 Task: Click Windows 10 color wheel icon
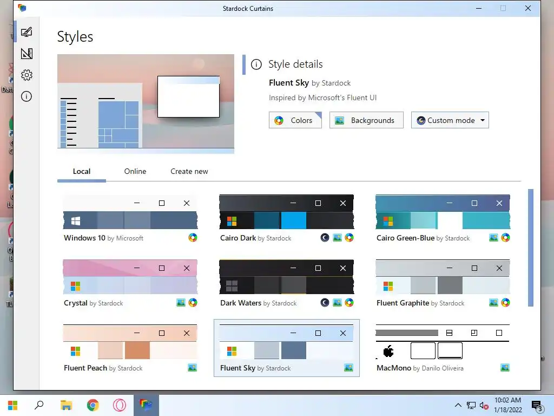coord(193,238)
